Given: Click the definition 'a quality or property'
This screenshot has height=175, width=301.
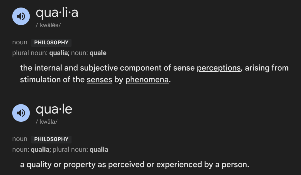Looking at the screenshot, I should (135, 165).
